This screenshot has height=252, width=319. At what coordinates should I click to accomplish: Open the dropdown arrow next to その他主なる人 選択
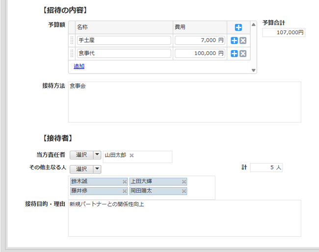click(97, 169)
